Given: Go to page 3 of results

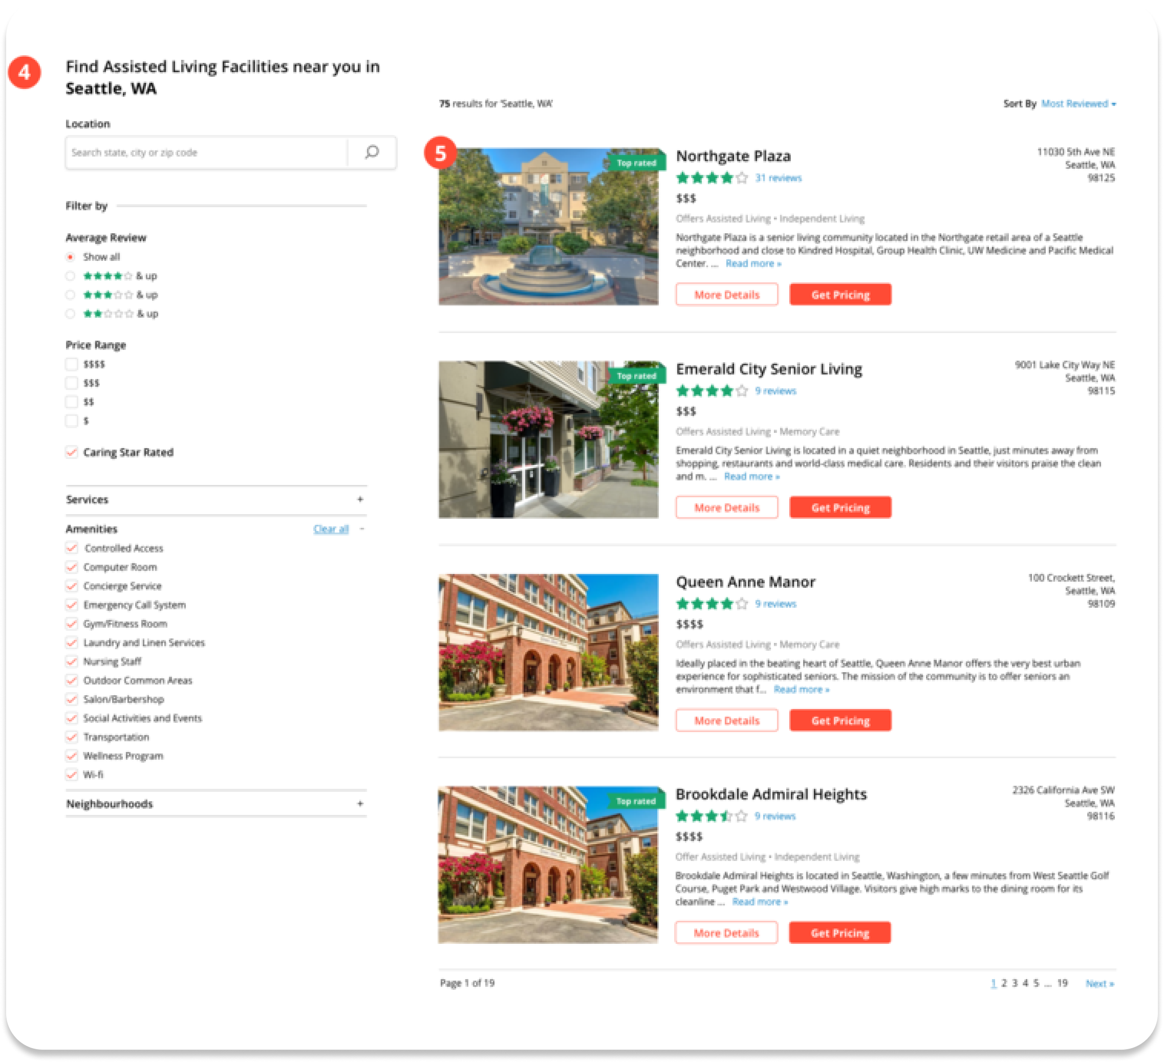Looking at the screenshot, I should [1015, 983].
